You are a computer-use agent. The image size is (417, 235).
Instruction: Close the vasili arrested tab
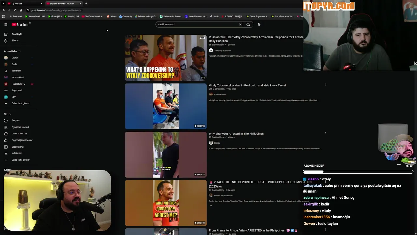click(x=80, y=3)
